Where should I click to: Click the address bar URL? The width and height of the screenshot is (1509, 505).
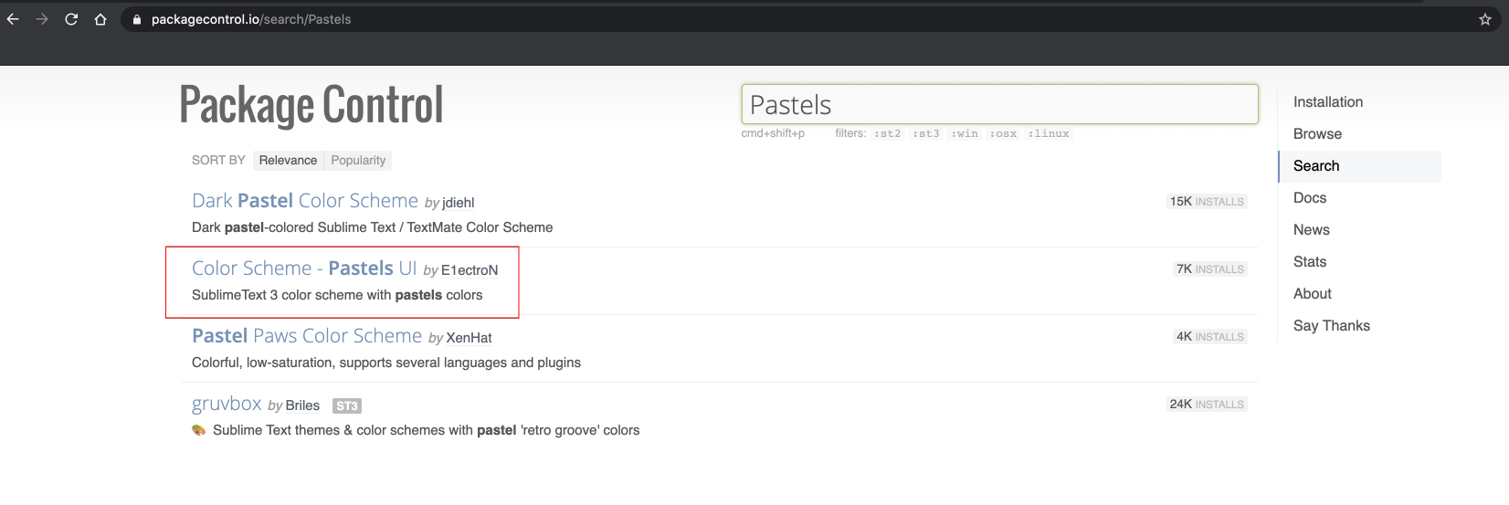click(x=251, y=19)
